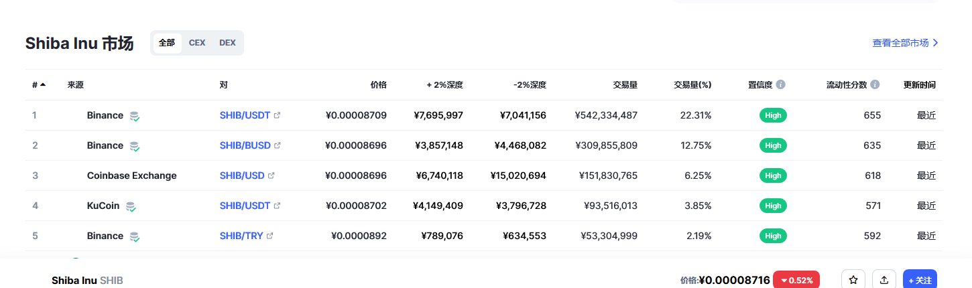
Task: Open the SHIB/USDT pair on Binance
Action: [x=245, y=115]
